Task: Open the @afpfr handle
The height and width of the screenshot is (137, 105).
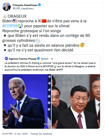Action: point(45,59)
